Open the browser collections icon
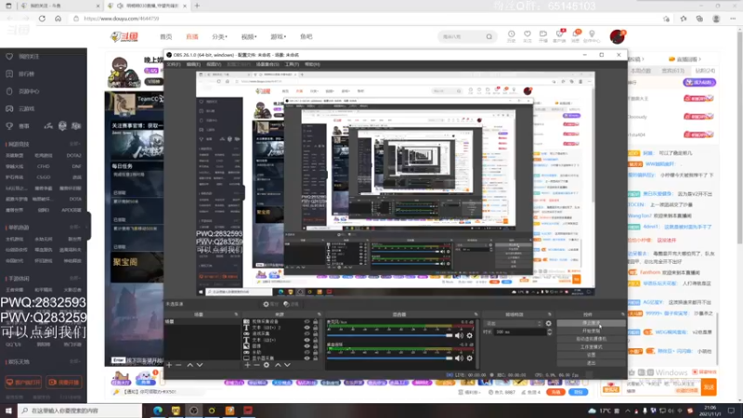 pyautogui.click(x=699, y=19)
